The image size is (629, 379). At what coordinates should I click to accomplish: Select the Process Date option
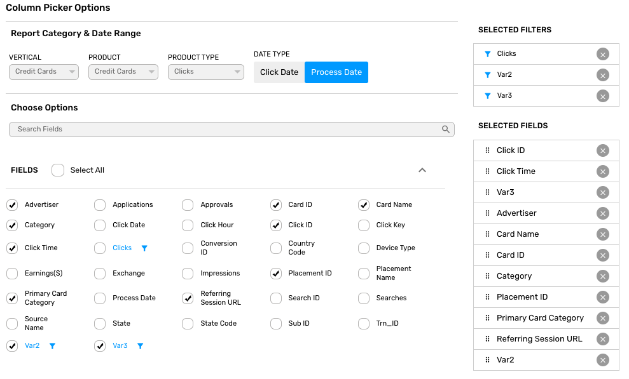click(336, 72)
